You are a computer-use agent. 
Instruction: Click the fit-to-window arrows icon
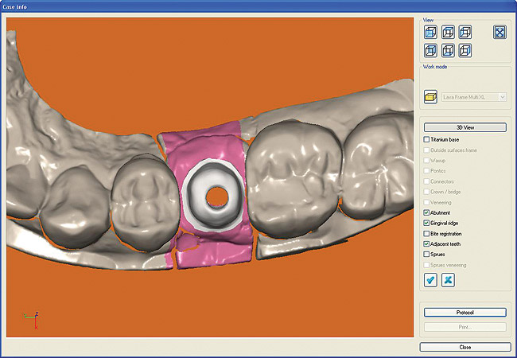(500, 33)
